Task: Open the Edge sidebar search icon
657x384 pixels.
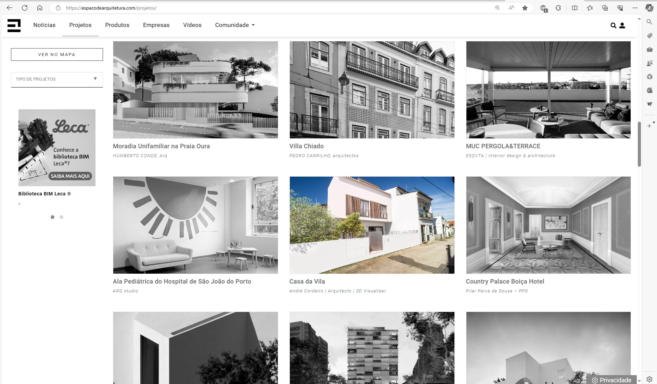Action: 649,22
